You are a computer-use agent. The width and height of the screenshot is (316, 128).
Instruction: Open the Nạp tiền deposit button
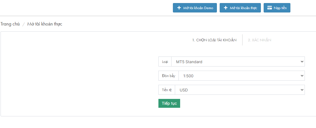coord(277,8)
